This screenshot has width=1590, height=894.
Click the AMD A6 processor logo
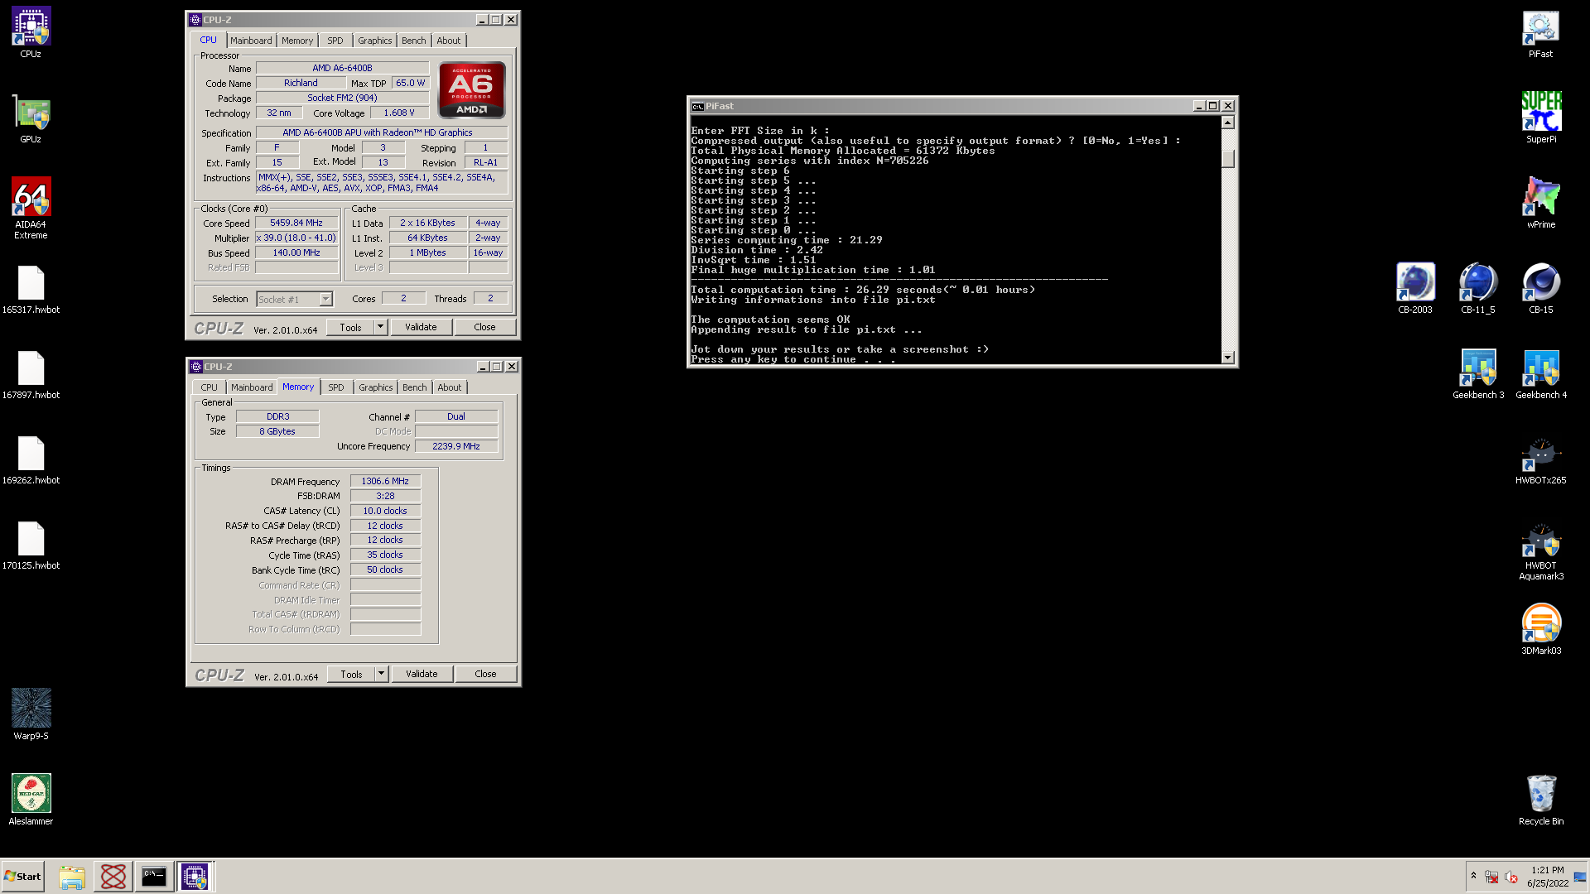[472, 89]
